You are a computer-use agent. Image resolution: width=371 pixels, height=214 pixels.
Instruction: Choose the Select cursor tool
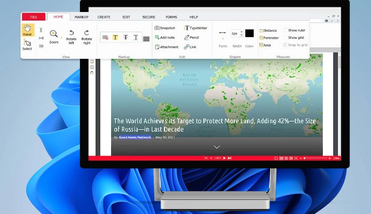pyautogui.click(x=27, y=45)
